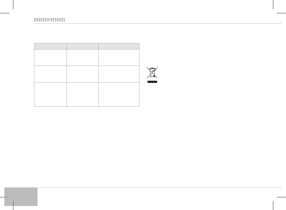Select the second body row's middle table cell
The height and width of the screenshot is (210, 286).
pos(82,74)
